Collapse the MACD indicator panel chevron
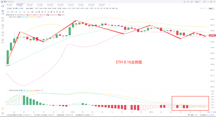The image size is (216, 117). click(x=7, y=91)
